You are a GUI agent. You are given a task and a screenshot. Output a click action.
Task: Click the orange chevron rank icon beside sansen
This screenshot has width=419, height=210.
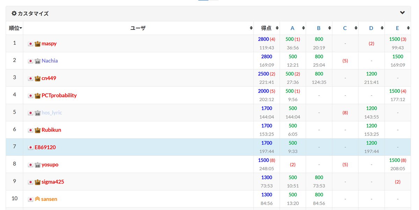[x=37, y=199]
